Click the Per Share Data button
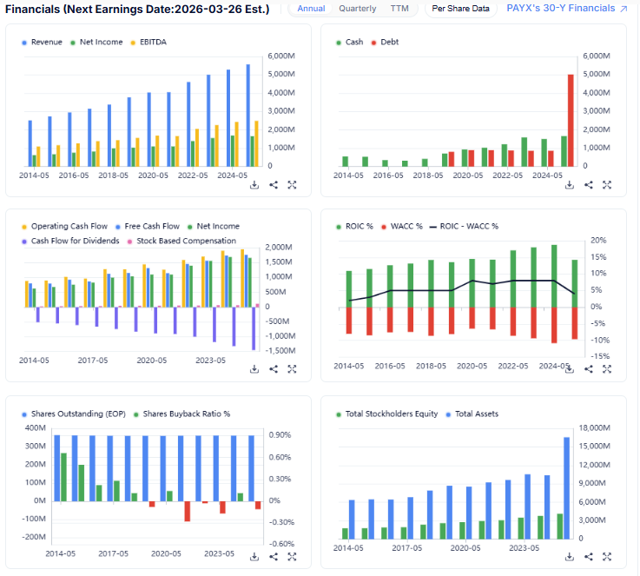640x576 pixels. click(461, 9)
